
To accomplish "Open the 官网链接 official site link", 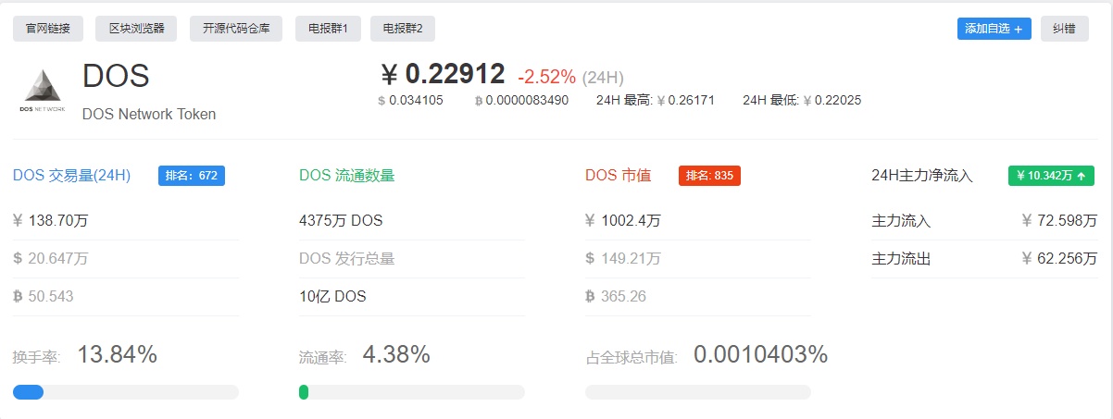I will pyautogui.click(x=47, y=29).
